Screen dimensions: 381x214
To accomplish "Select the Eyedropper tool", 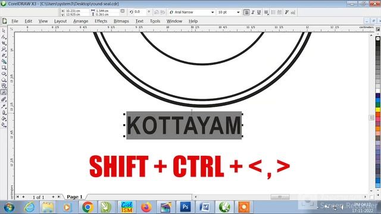I will click(x=4, y=106).
